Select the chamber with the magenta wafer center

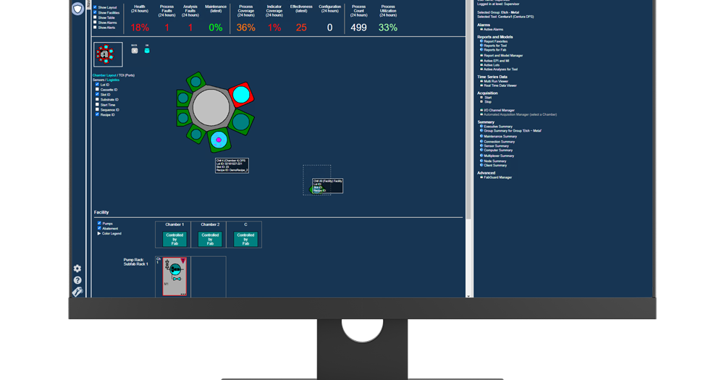point(218,139)
